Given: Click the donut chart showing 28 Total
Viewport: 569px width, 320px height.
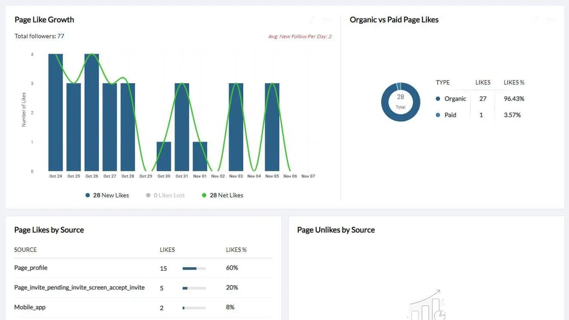Looking at the screenshot, I should coord(401,102).
